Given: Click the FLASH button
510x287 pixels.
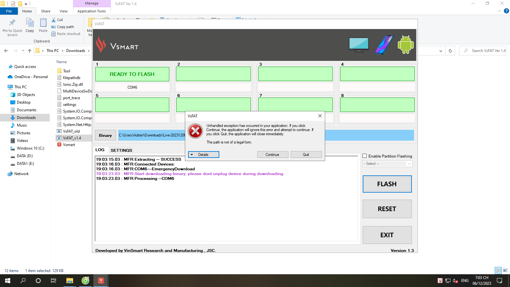Looking at the screenshot, I should click(x=387, y=184).
